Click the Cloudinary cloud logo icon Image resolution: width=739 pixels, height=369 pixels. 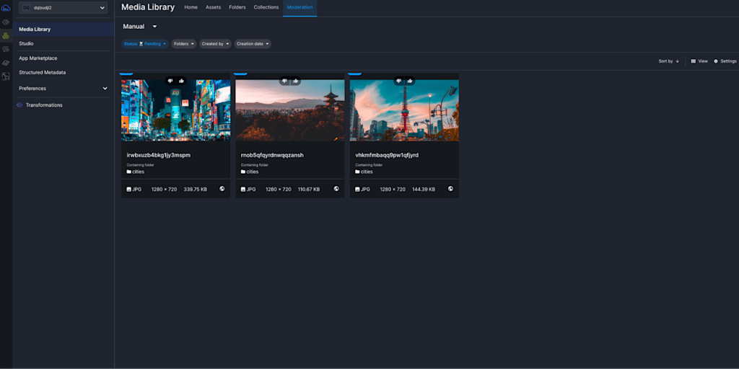[x=6, y=7]
